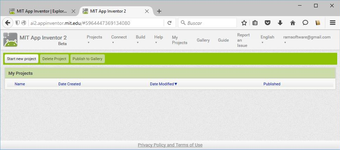Open the Gallery menu item
The image size is (340, 150).
[203, 40]
